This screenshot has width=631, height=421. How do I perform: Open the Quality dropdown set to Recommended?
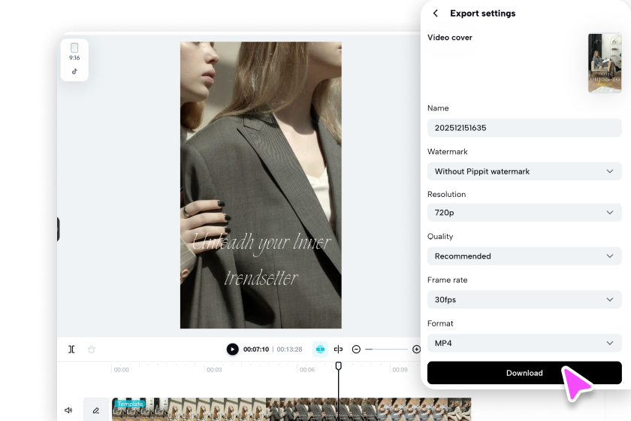(524, 256)
